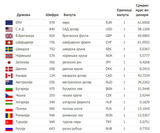Click the Swiss flag icon

click(x=9, y=43)
